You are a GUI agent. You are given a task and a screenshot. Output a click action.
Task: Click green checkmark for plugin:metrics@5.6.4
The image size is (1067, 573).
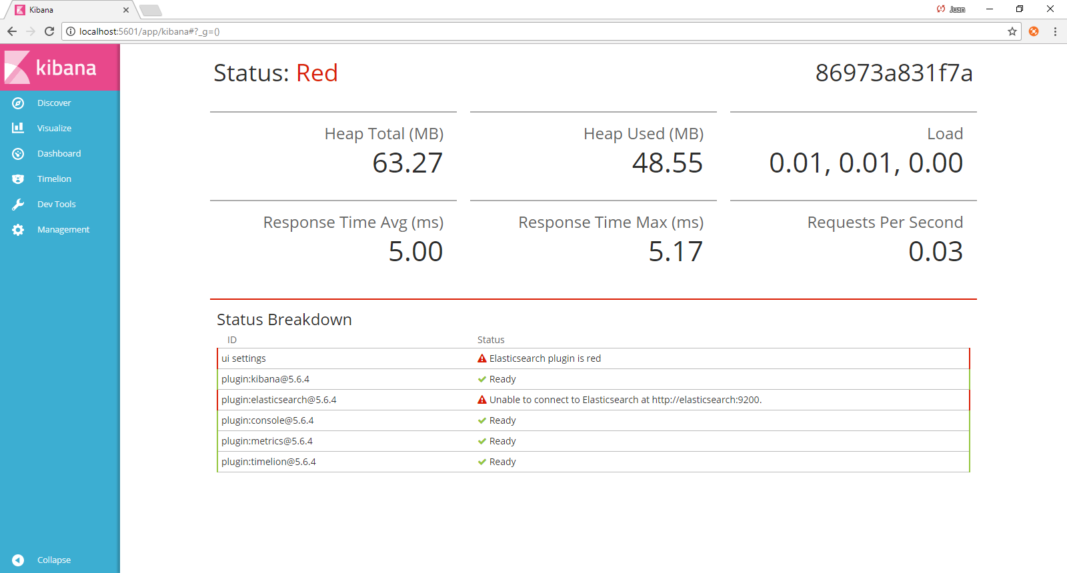(482, 441)
